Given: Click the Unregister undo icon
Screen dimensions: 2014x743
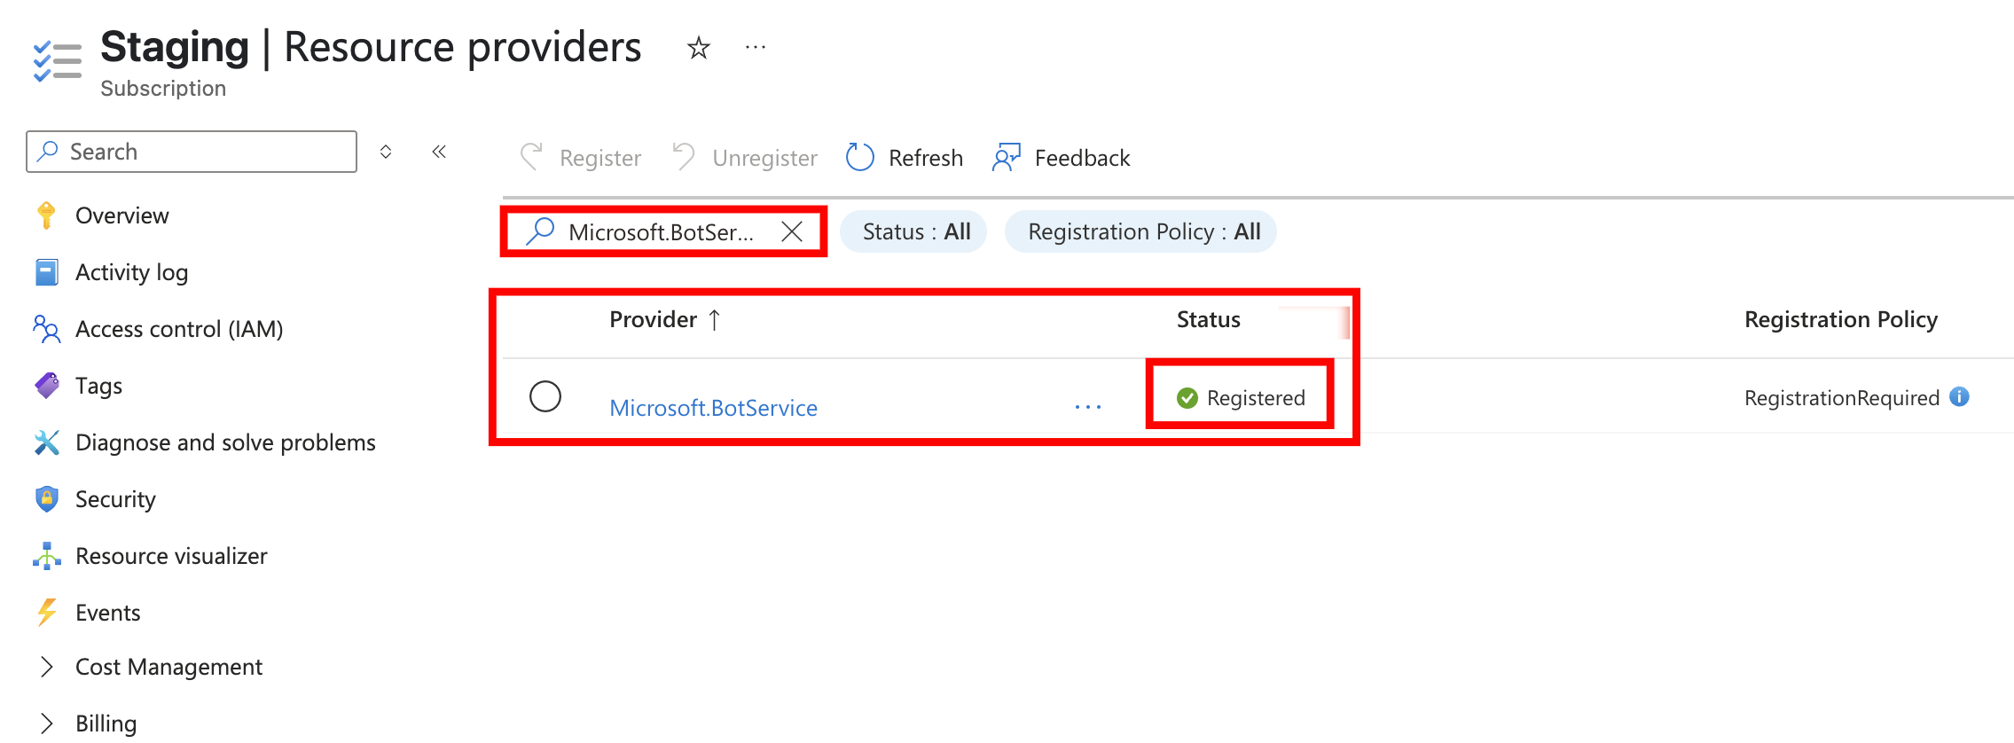Looking at the screenshot, I should (684, 157).
